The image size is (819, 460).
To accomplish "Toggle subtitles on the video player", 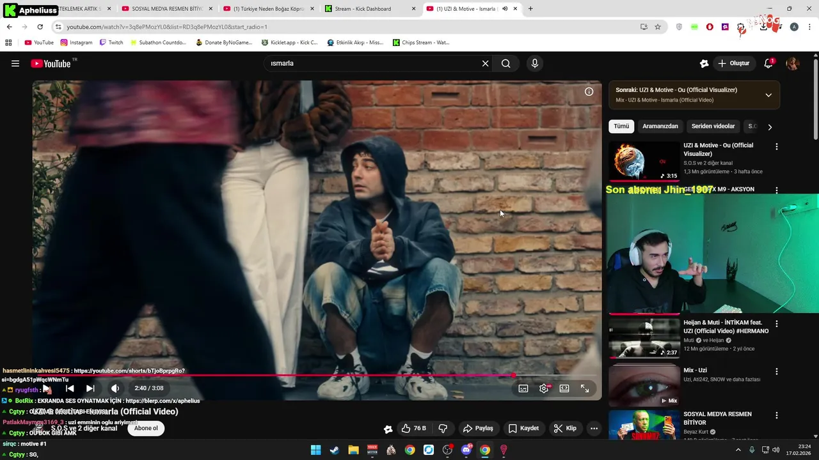I will 523,388.
